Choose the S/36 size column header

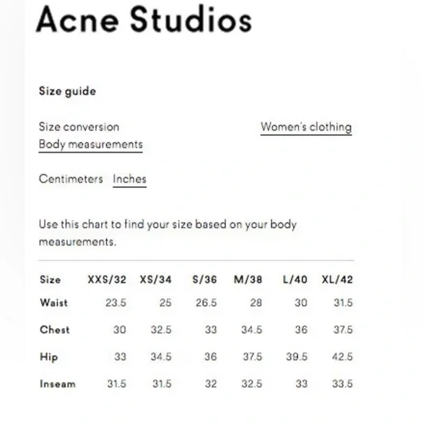pos(204,280)
